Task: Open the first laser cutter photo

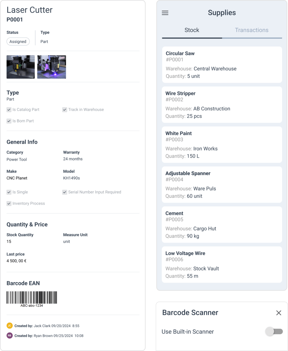Action: (21, 67)
